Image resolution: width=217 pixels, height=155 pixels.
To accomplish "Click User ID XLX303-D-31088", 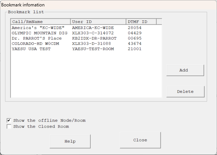I will pyautogui.click(x=91, y=44).
